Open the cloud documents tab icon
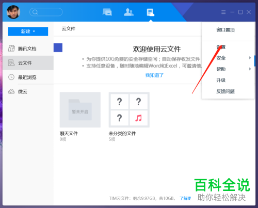 click(x=151, y=12)
